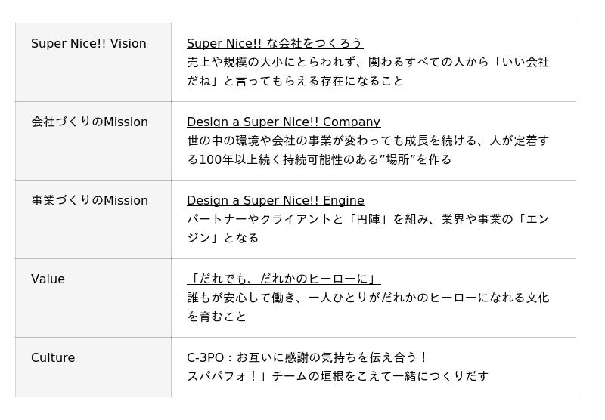This screenshot has height=420, width=605.
Task: Click the "Design a Super Nice!! Company" link
Action: coord(284,122)
